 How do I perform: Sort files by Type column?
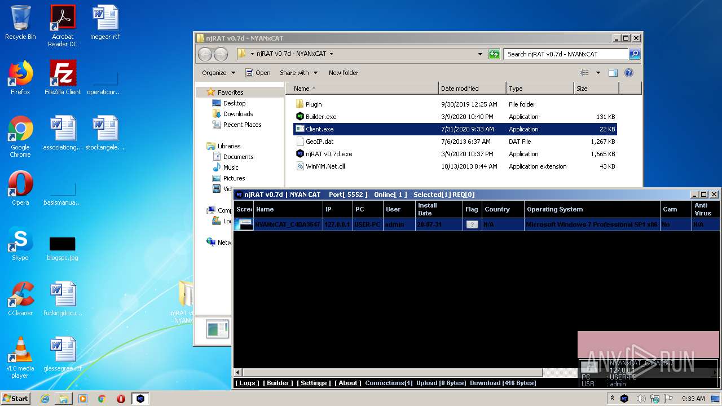(540, 89)
